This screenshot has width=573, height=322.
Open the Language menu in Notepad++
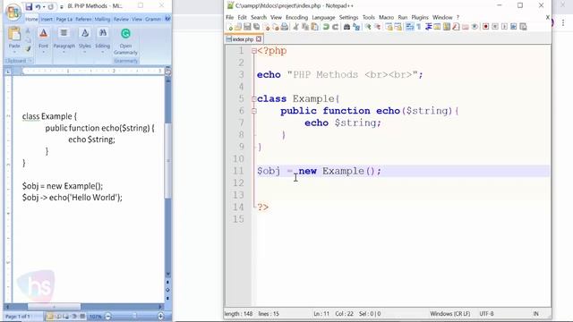pos(323,17)
